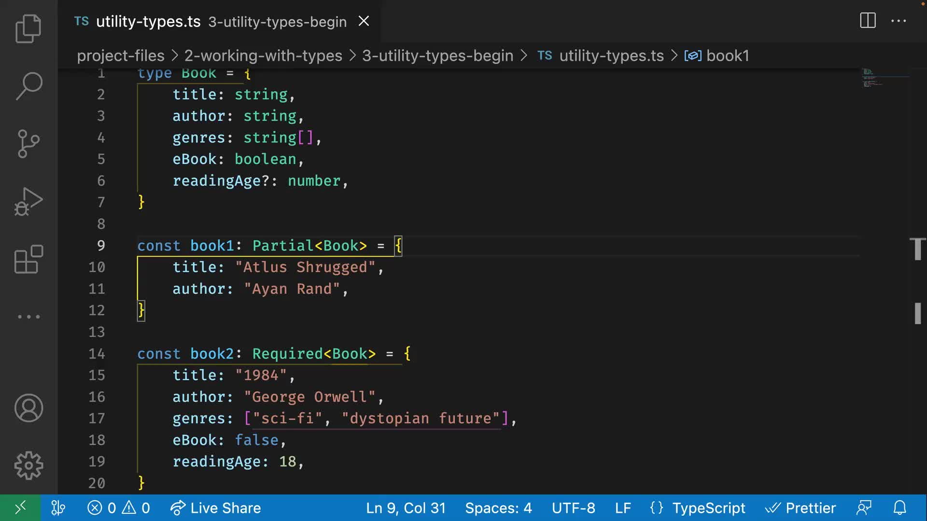Open the Explorer view
This screenshot has width=927, height=521.
pyautogui.click(x=28, y=28)
